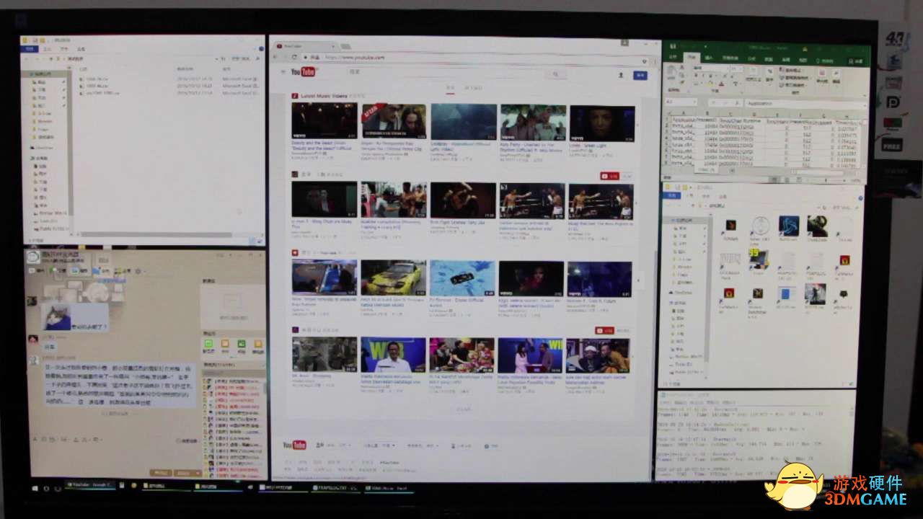The width and height of the screenshot is (923, 519).
Task: Open the blue File tab in the right Explorer
Action: tap(673, 195)
